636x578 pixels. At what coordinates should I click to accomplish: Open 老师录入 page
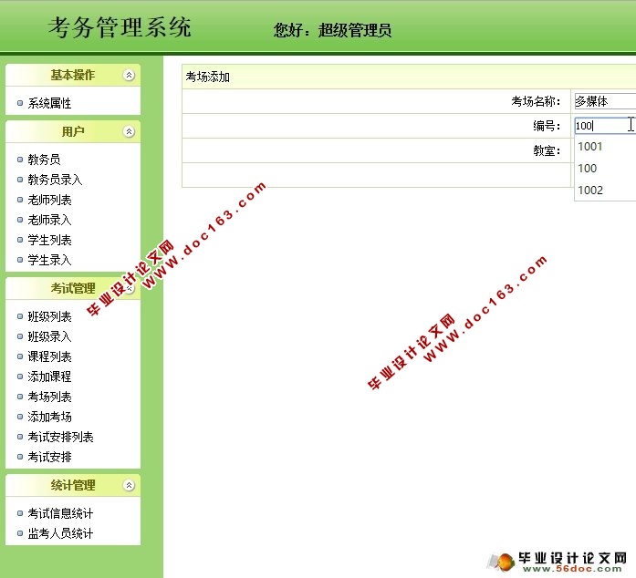coord(49,220)
